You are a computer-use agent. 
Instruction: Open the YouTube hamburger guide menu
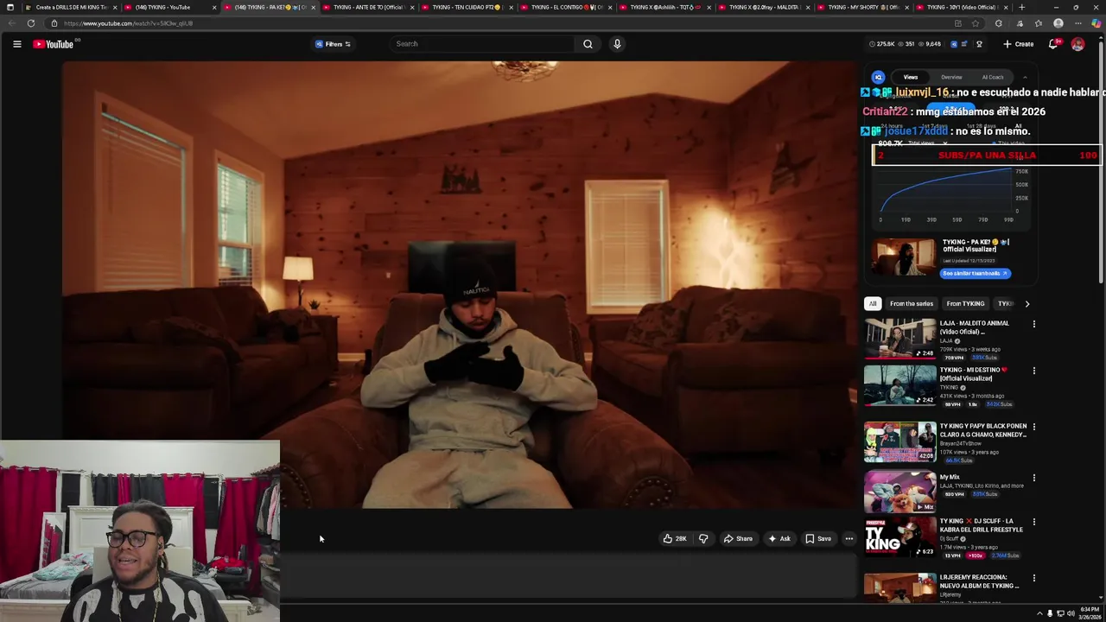16,44
